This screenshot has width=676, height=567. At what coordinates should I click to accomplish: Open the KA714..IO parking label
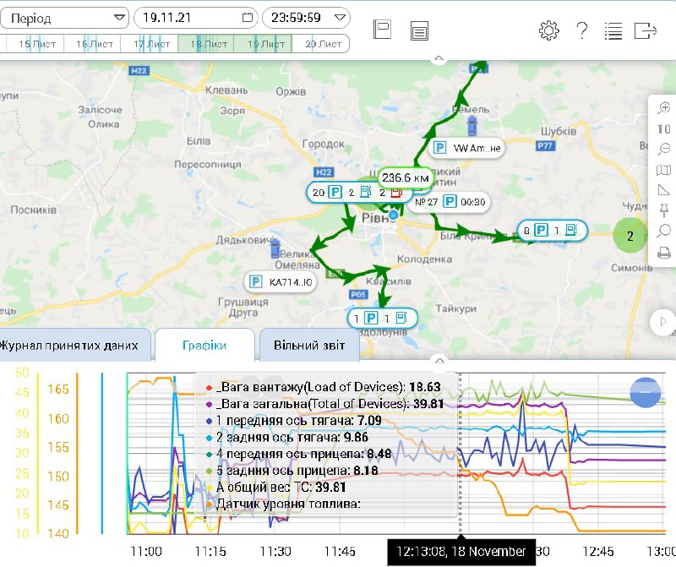pyautogui.click(x=281, y=282)
